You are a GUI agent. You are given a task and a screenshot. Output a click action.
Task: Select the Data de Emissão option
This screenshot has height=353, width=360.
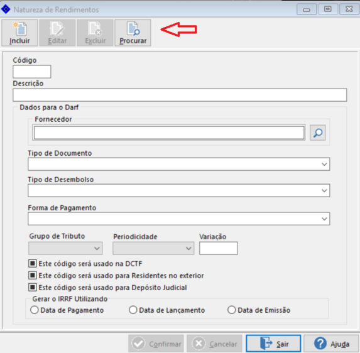(231, 310)
